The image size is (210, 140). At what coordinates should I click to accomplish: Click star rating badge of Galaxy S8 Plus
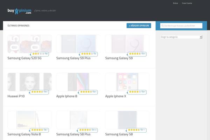click(x=87, y=130)
